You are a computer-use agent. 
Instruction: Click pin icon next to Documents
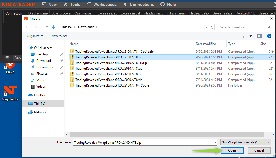[x=62, y=67]
